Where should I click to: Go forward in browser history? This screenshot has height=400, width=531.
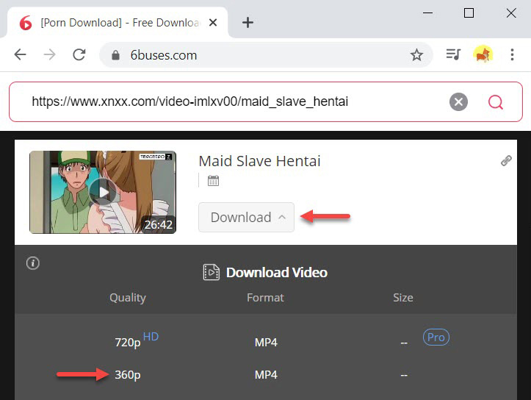(x=50, y=54)
